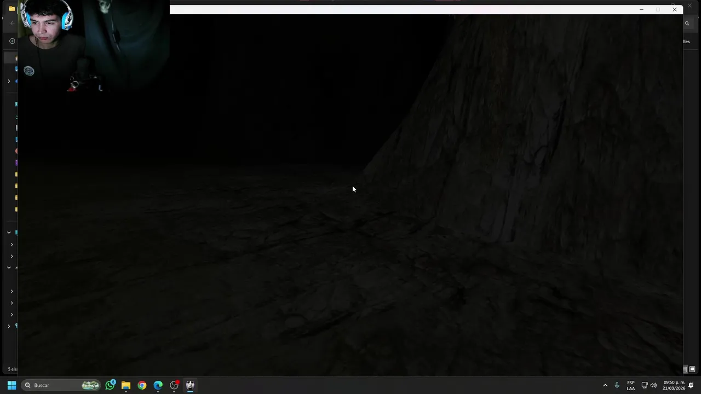Show hidden system tray icons
This screenshot has height=394, width=701.
[x=605, y=385]
